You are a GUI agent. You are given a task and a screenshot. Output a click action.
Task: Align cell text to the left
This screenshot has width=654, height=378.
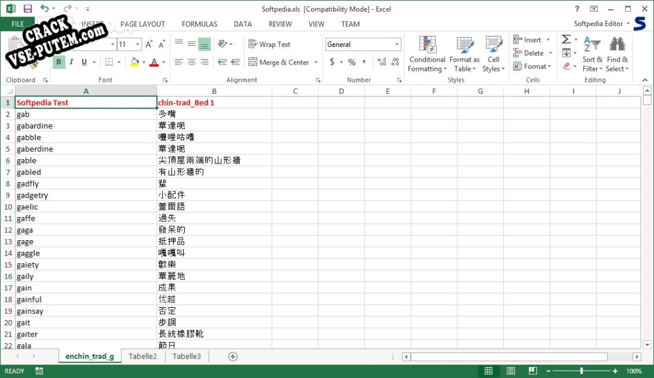(179, 62)
